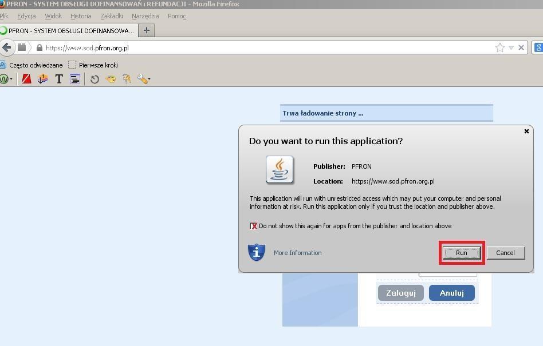Open a new tab with plus button
This screenshot has width=543, height=346.
147,30
